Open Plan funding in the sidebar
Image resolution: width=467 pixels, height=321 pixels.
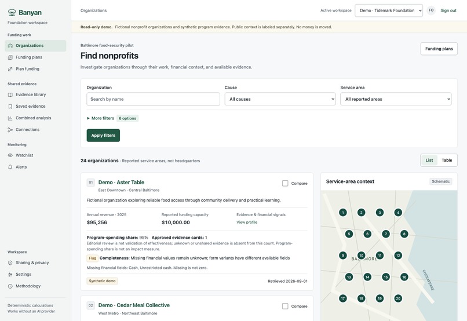tap(35, 69)
